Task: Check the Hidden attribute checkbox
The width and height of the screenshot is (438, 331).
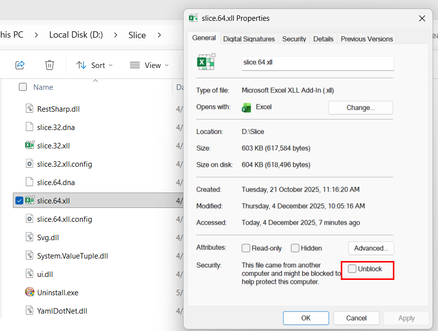Action: tap(295, 248)
